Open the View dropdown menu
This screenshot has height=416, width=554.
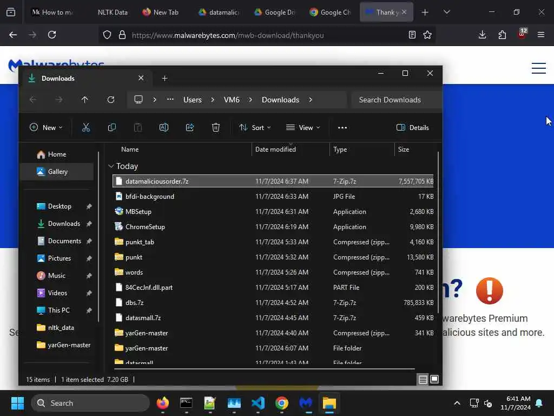coord(303,128)
